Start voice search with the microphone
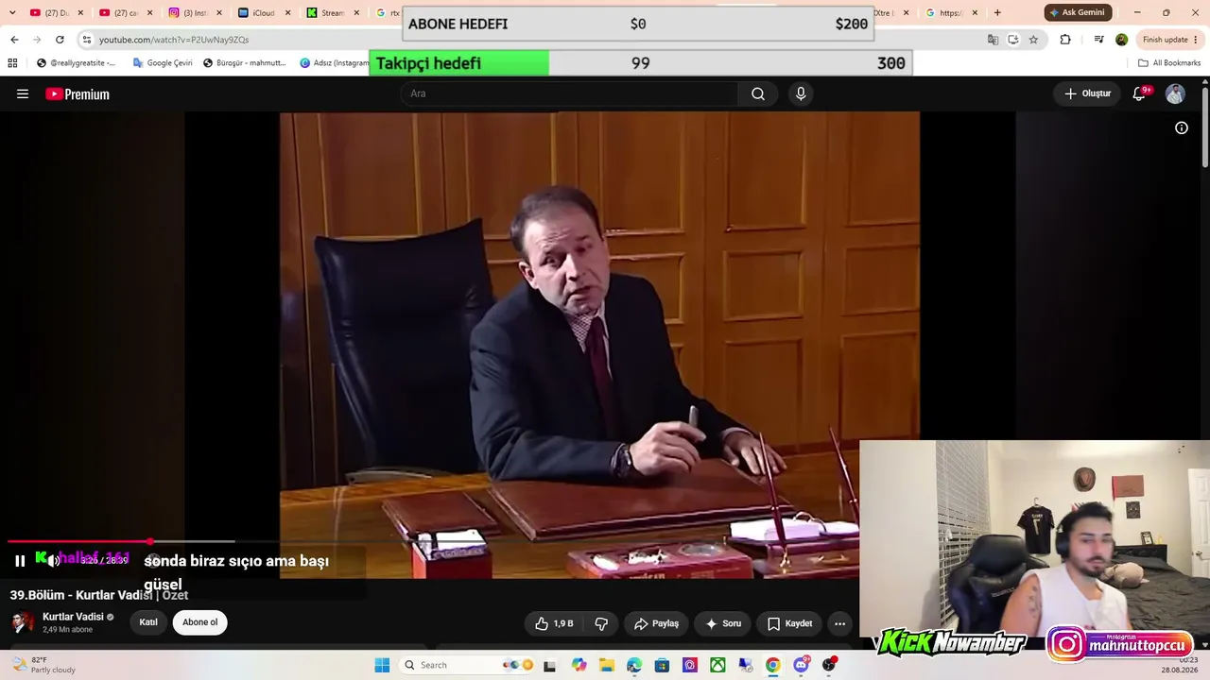The width and height of the screenshot is (1210, 680). coord(801,93)
